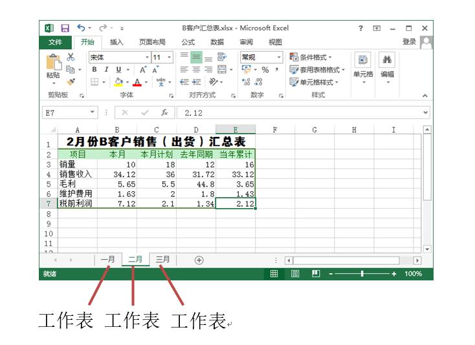The height and width of the screenshot is (345, 475).
Task: Align cell content to the top
Action: [x=184, y=57]
